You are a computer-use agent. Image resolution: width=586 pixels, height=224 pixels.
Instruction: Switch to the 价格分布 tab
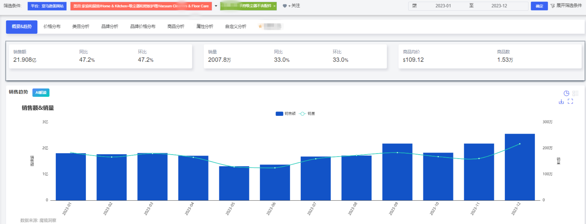click(x=52, y=26)
